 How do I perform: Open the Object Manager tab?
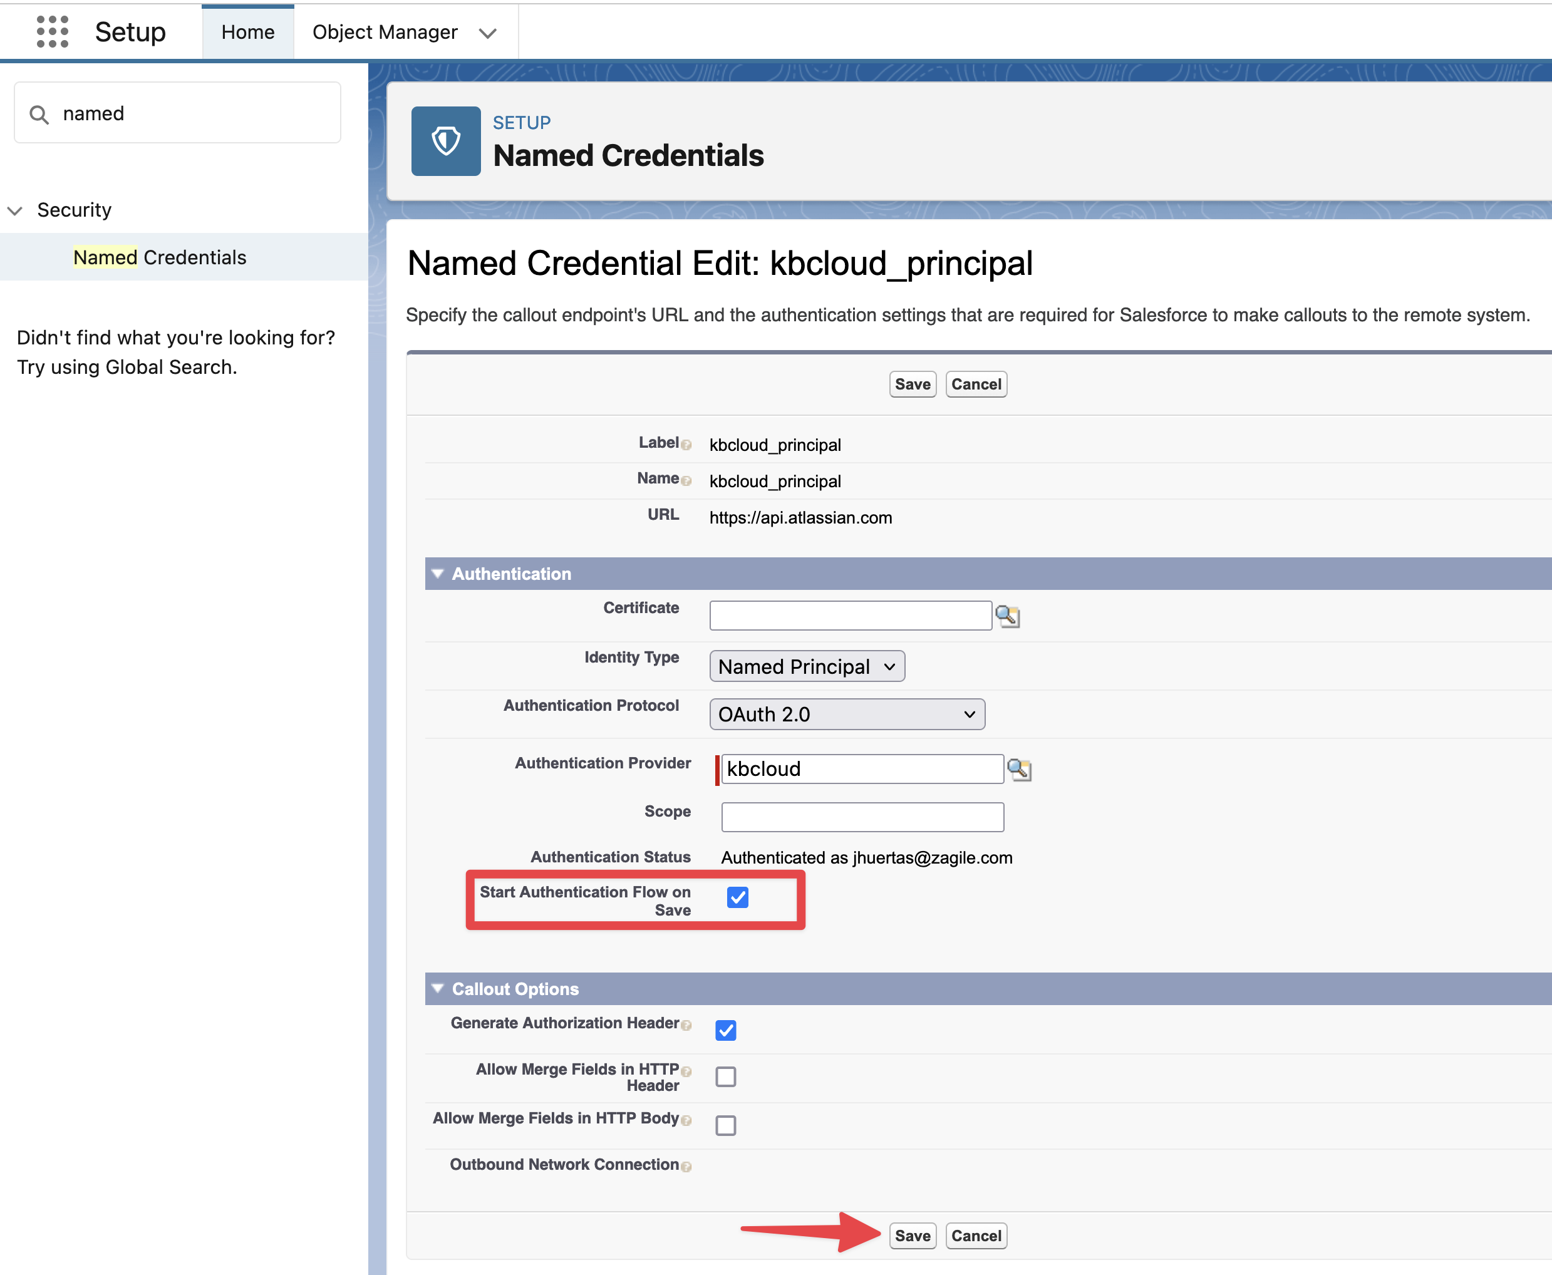(x=385, y=33)
